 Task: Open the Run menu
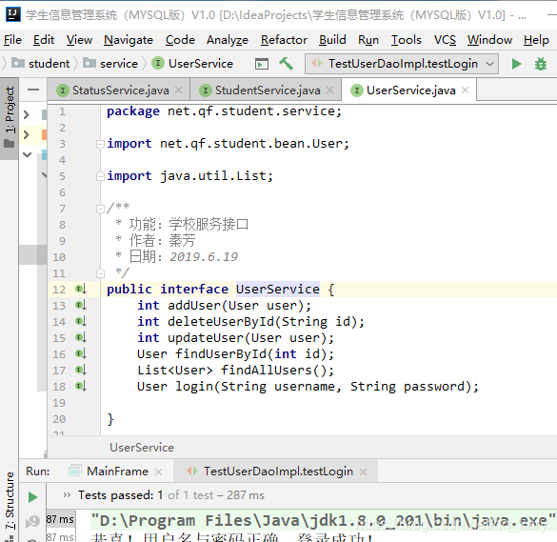pyautogui.click(x=368, y=40)
